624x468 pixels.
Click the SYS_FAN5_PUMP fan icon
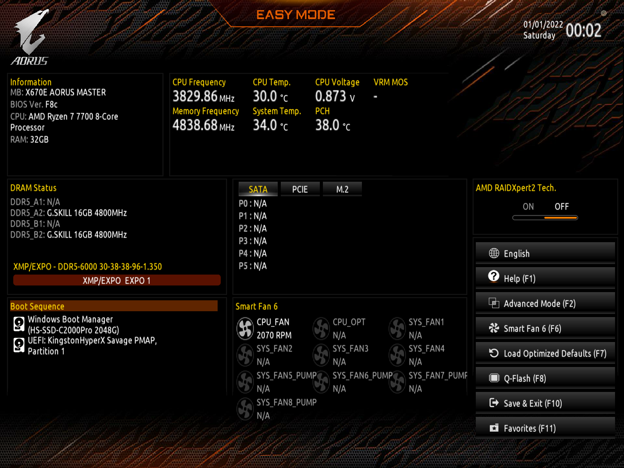[x=245, y=382]
